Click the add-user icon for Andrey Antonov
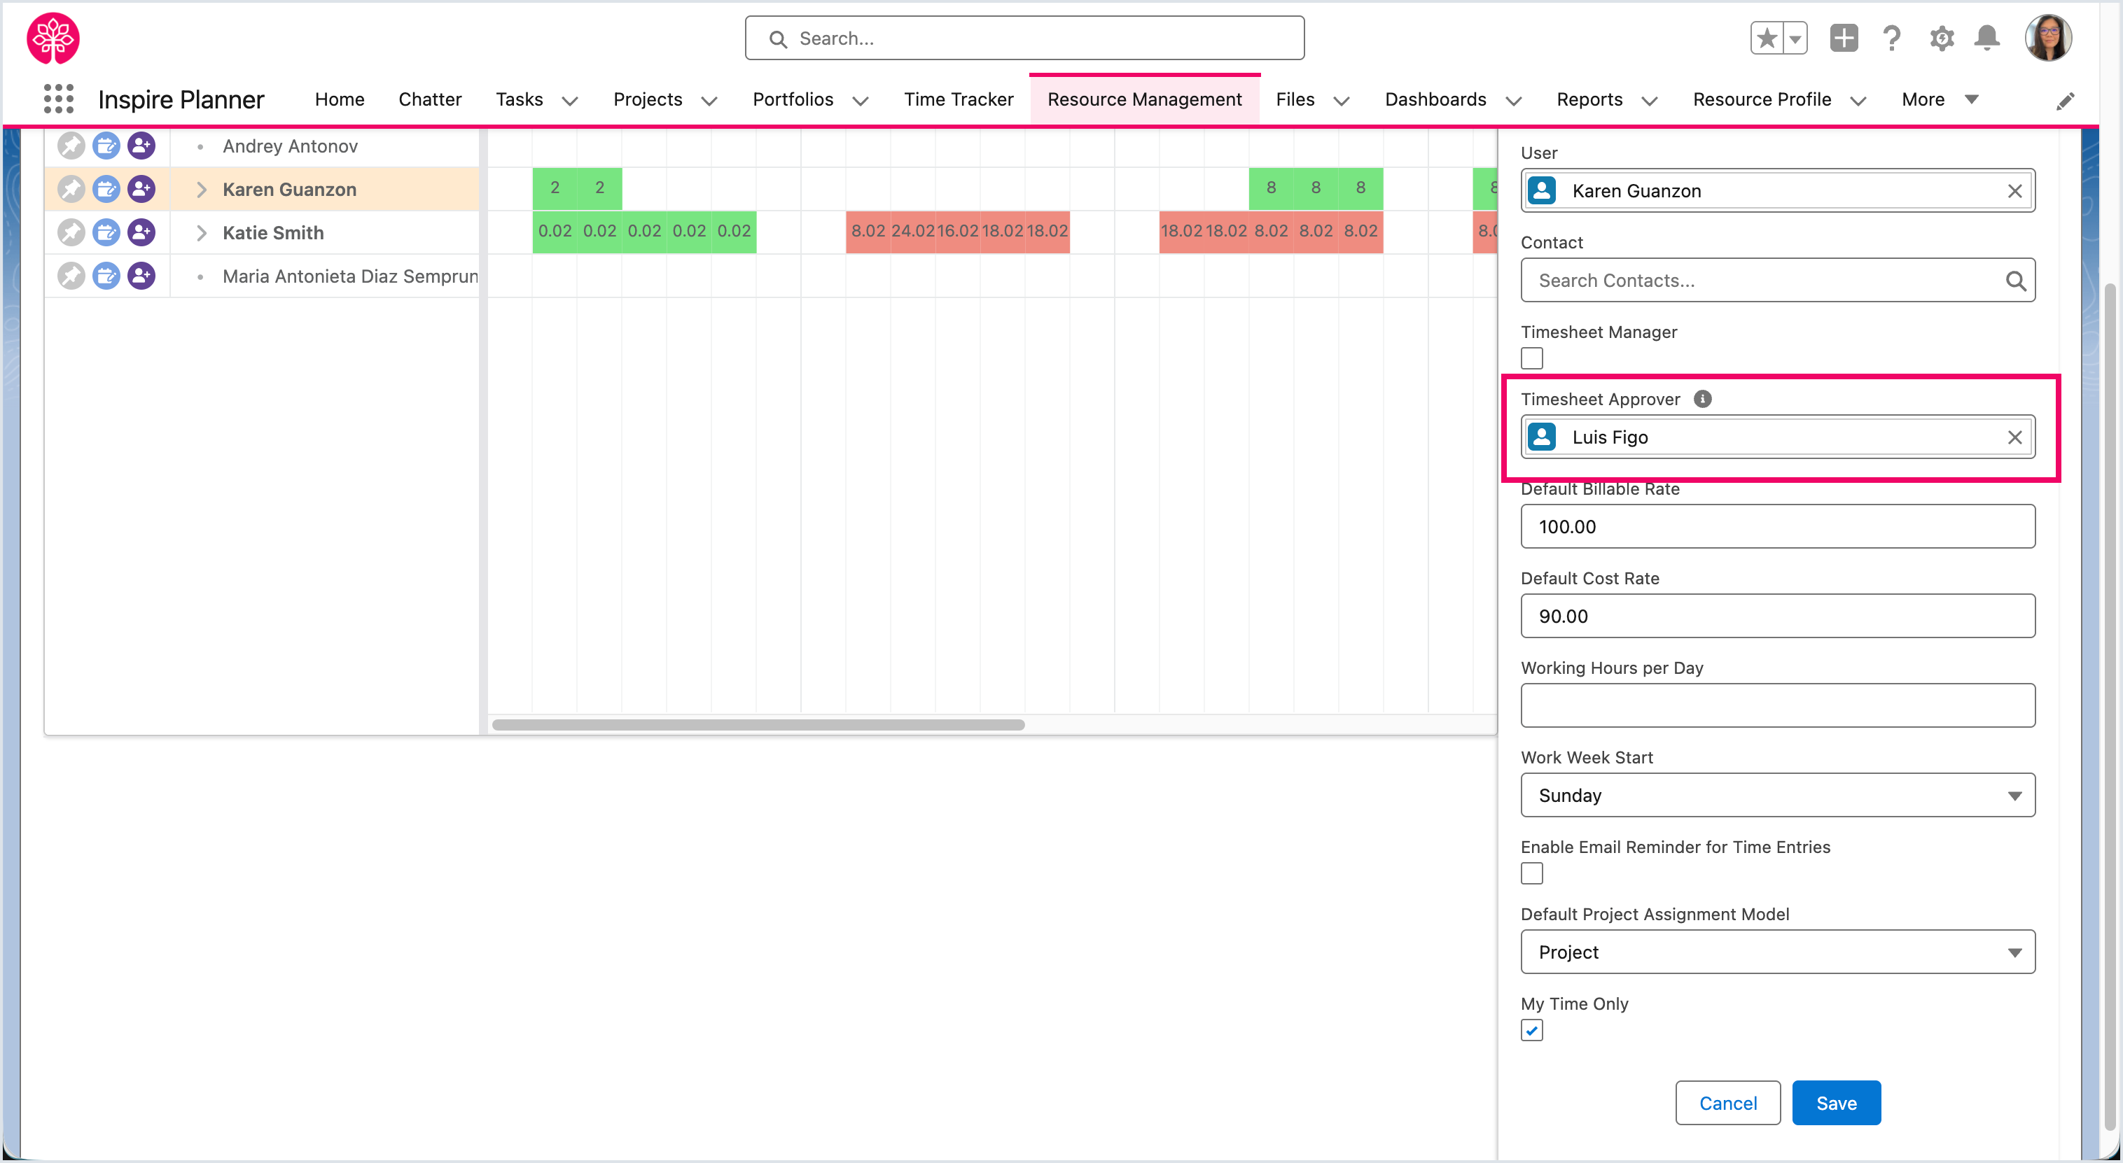Screen dimensions: 2123x1163 (x=141, y=146)
